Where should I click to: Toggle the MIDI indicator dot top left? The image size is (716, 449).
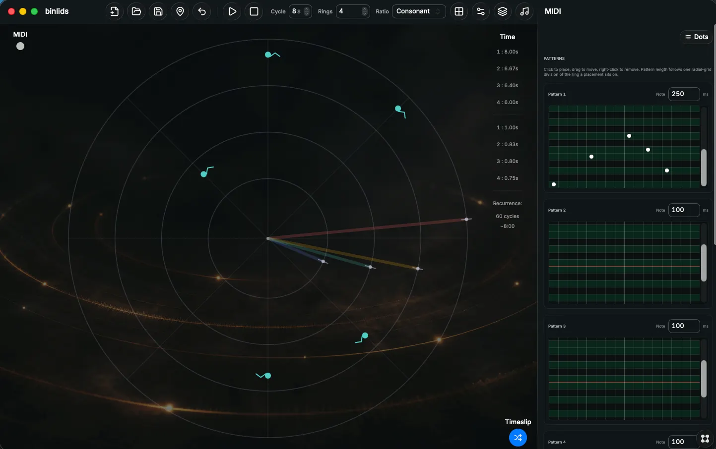(20, 46)
